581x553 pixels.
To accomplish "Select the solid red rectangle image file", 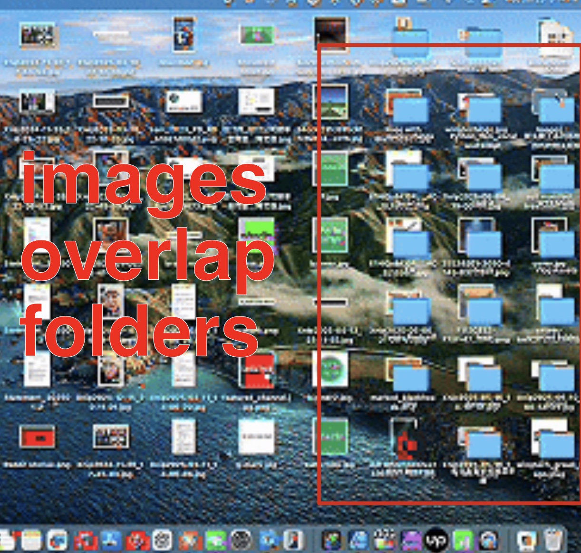I will pos(37,437).
